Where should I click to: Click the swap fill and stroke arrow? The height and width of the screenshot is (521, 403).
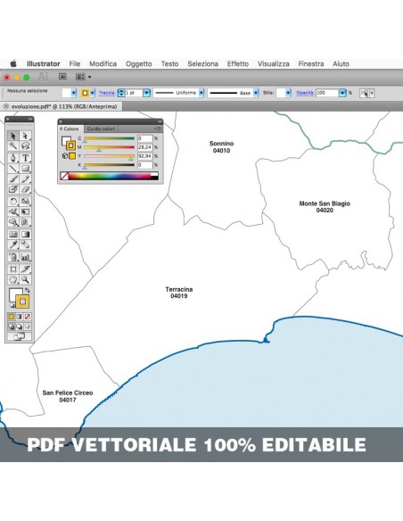tap(28, 290)
